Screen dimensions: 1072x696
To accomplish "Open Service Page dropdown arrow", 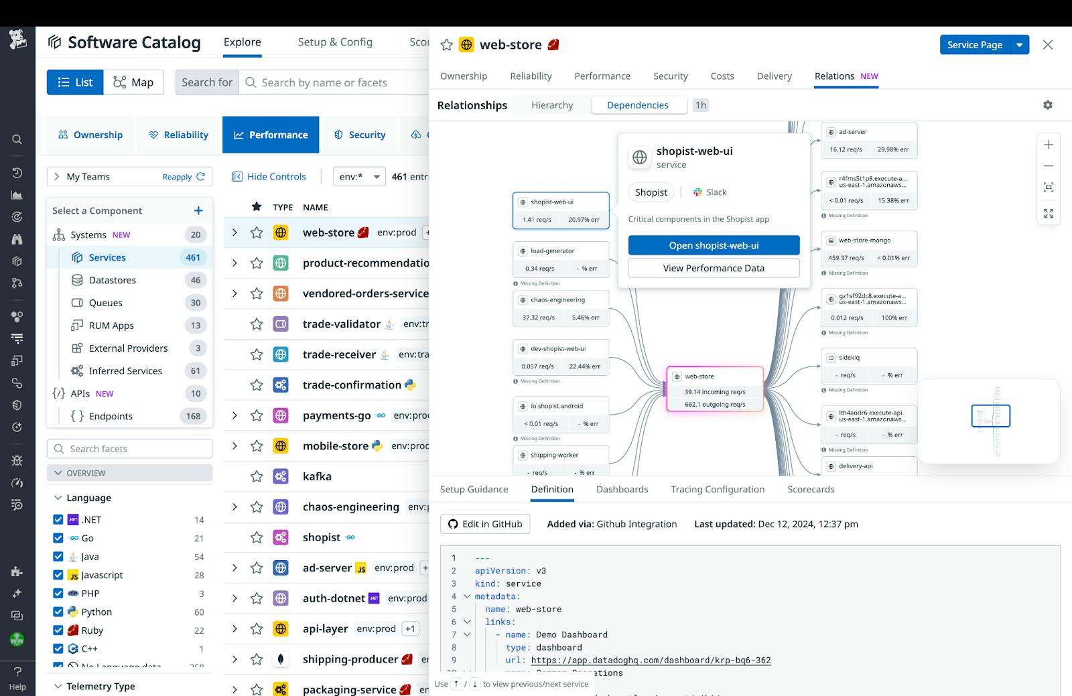I will pyautogui.click(x=1019, y=45).
